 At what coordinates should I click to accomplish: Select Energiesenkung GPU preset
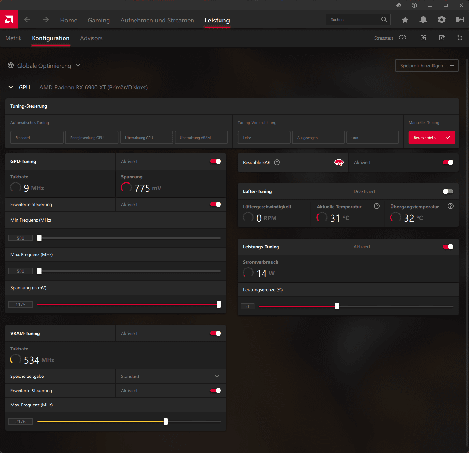coord(92,137)
